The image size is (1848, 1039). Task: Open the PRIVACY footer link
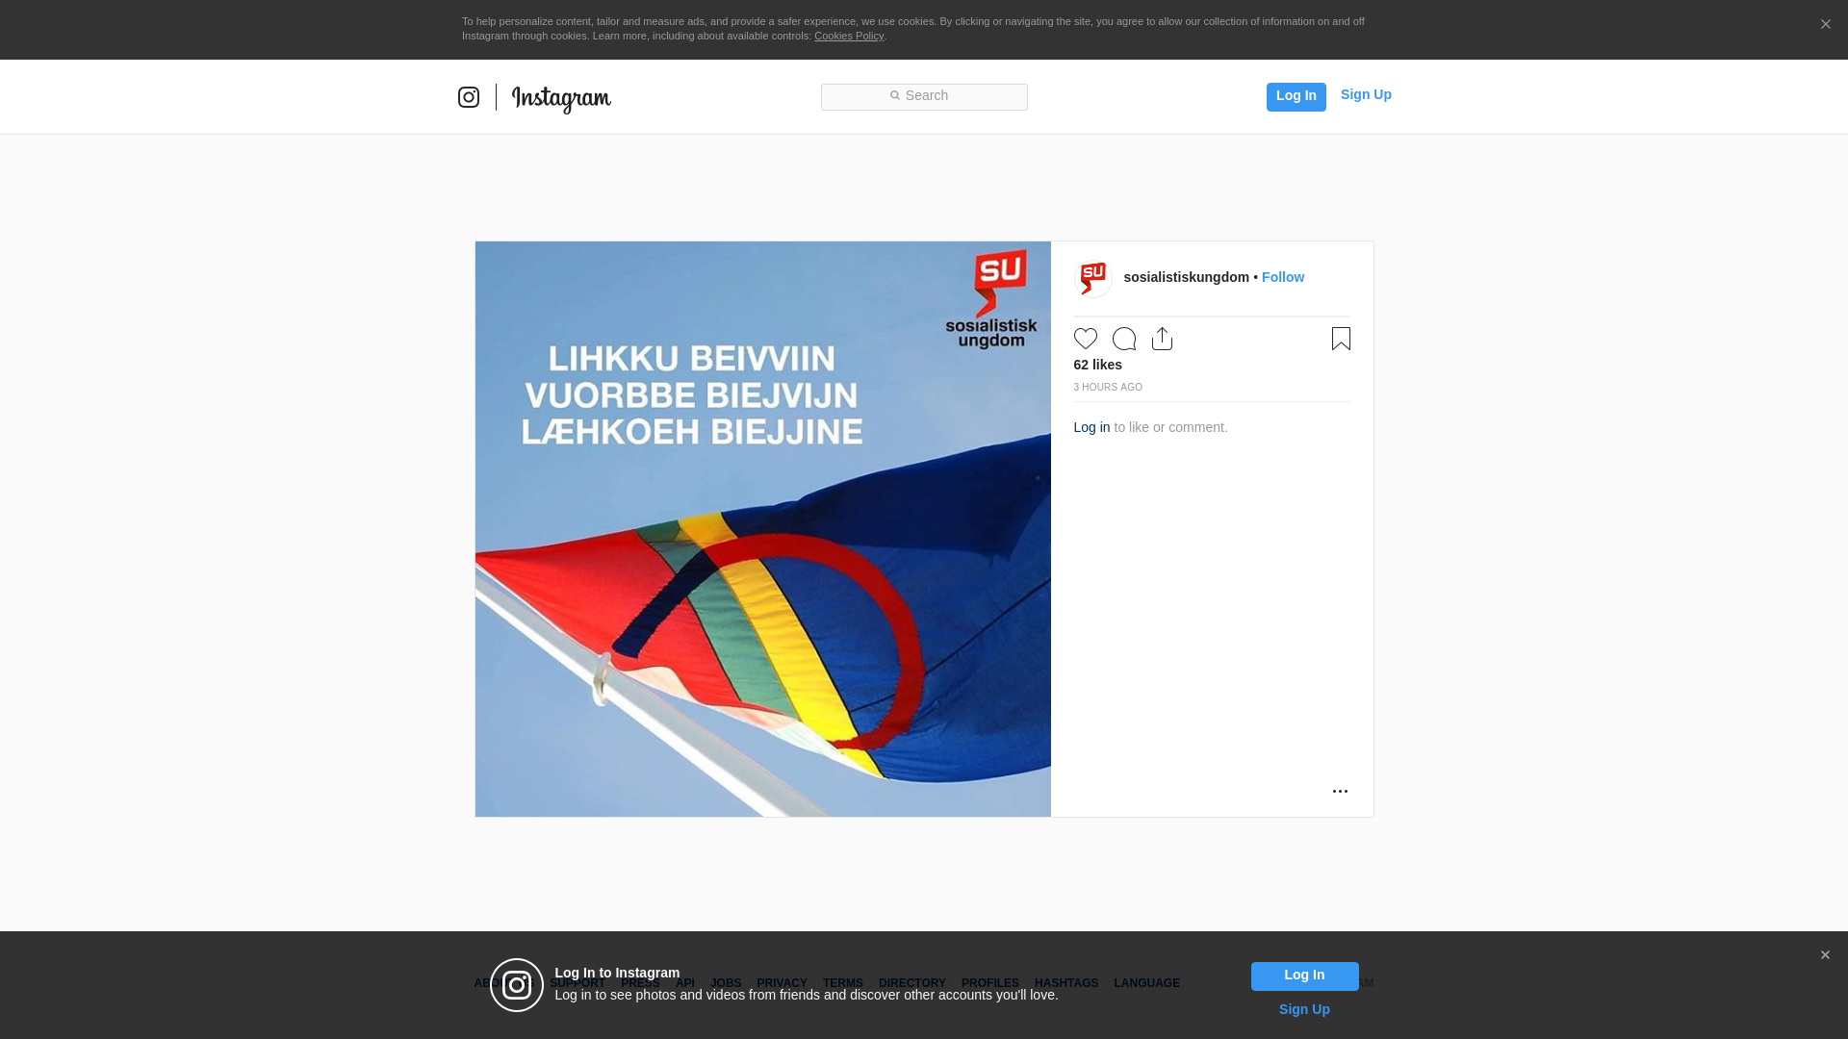tap(782, 983)
